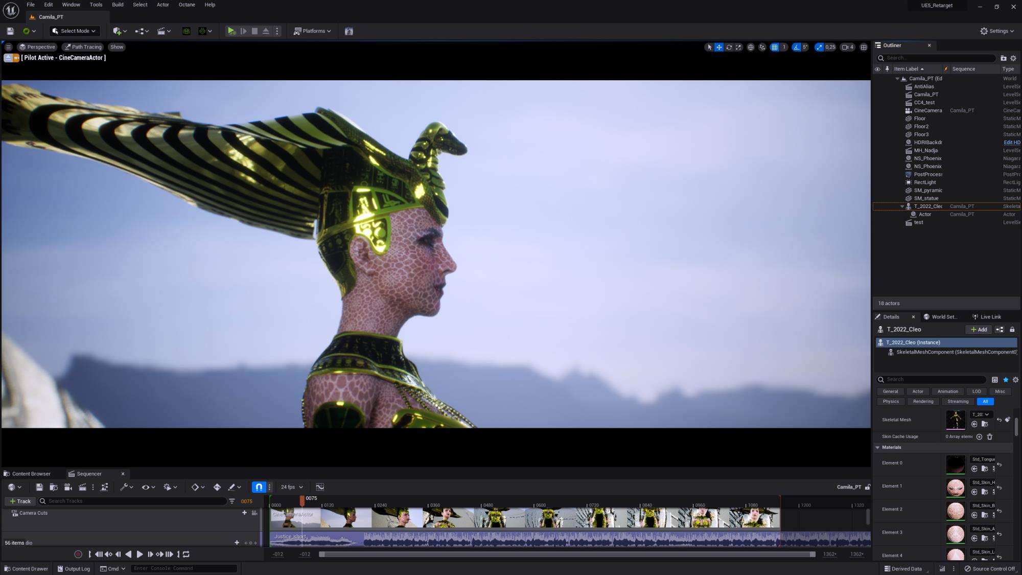
Task: Create camera icon in Sequencer toolbar
Action: pyautogui.click(x=68, y=487)
